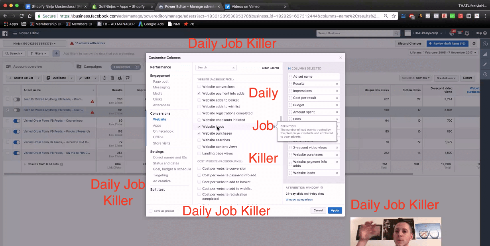Screen dimensions: 490x246
Task: Click the Chrome reload page icon
Action: 21,16
